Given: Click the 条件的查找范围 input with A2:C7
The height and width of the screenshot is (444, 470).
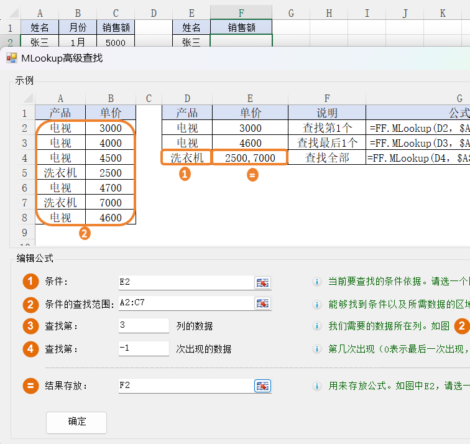Looking at the screenshot, I should 185,303.
